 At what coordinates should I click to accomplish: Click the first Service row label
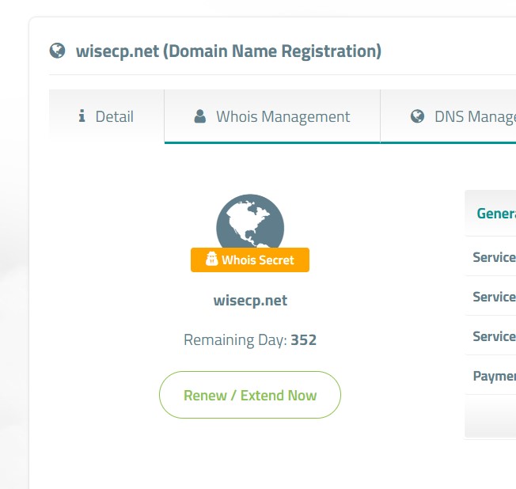494,257
